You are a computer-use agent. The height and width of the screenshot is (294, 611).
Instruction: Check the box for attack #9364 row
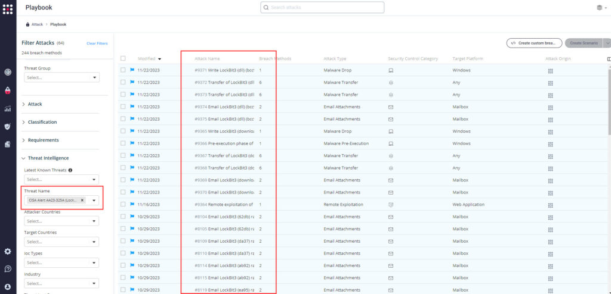click(x=123, y=205)
